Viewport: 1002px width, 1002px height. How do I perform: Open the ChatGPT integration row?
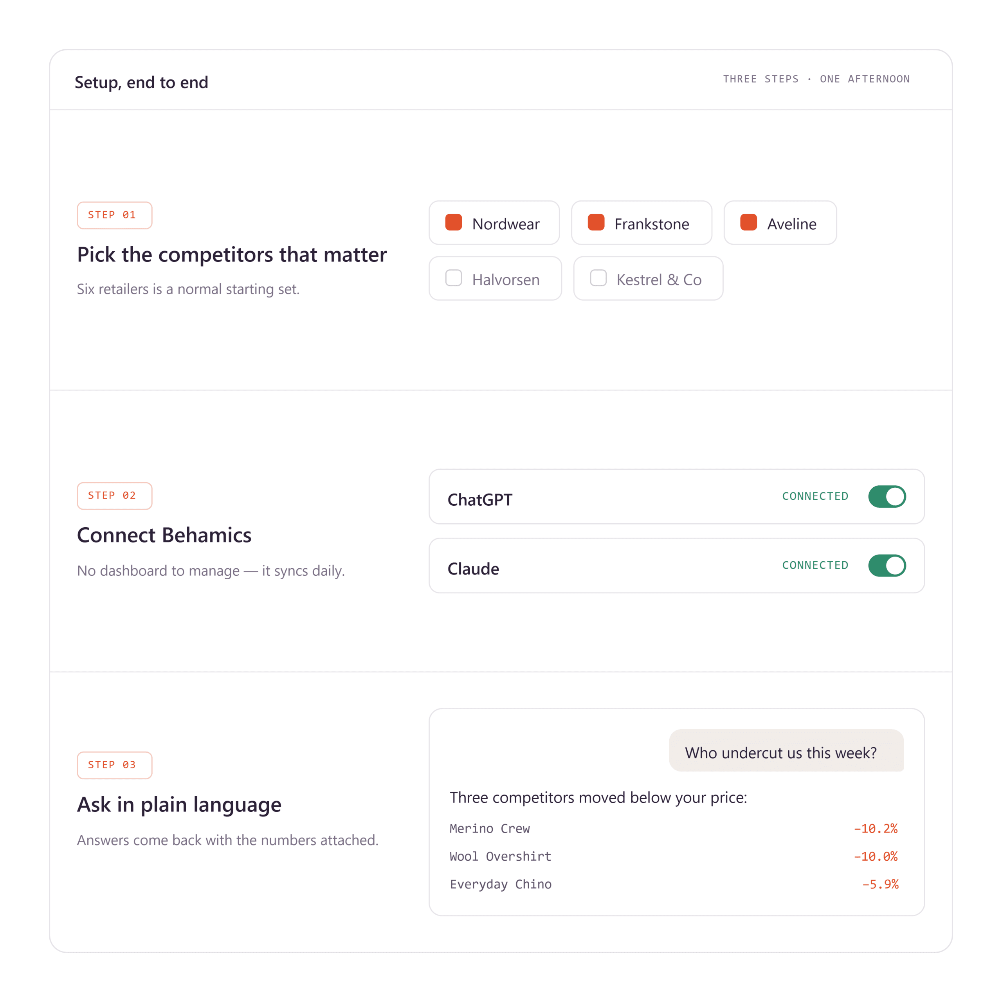pyautogui.click(x=676, y=496)
